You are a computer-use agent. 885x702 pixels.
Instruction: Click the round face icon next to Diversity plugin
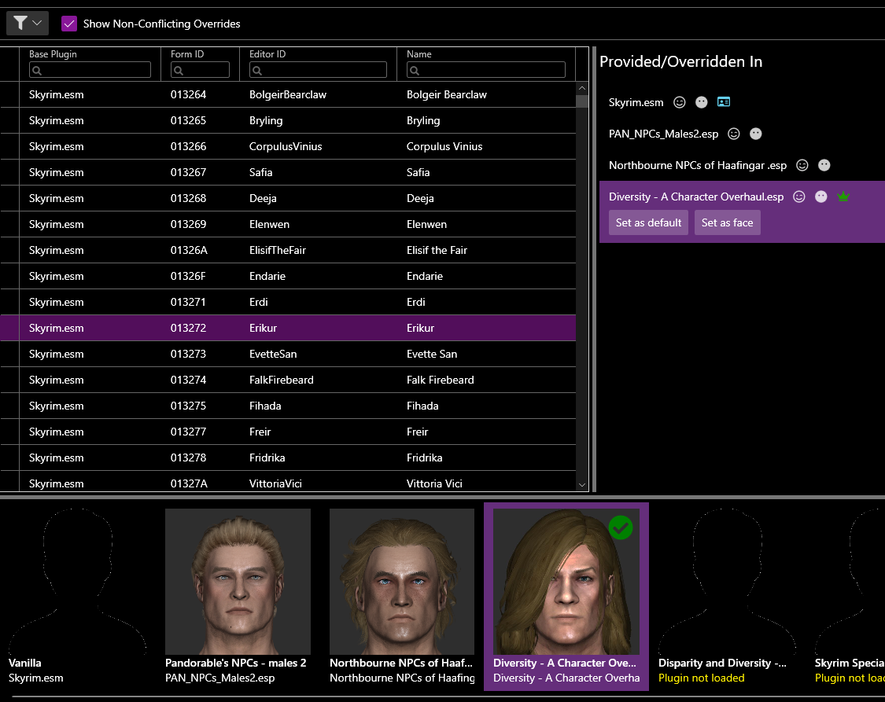(821, 197)
